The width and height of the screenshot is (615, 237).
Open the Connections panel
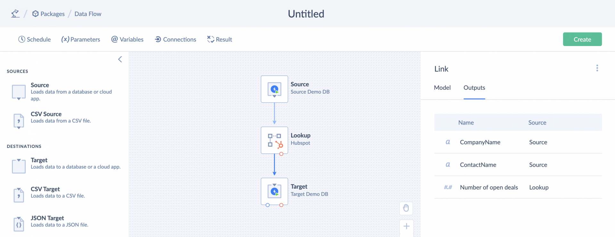pos(176,39)
